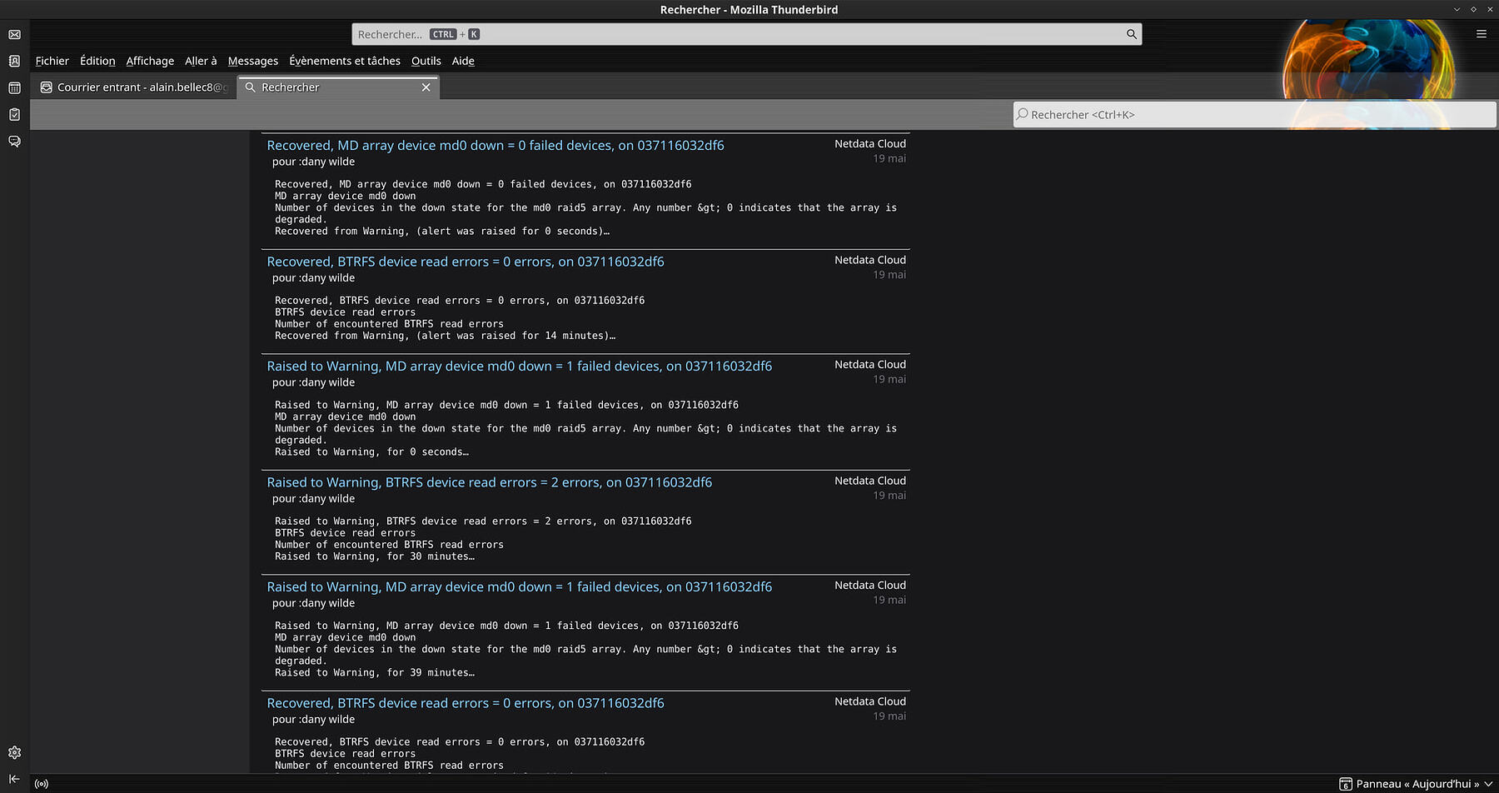Click 'Panneau « Aujourd'hui »' status bar label

pyautogui.click(x=1417, y=784)
